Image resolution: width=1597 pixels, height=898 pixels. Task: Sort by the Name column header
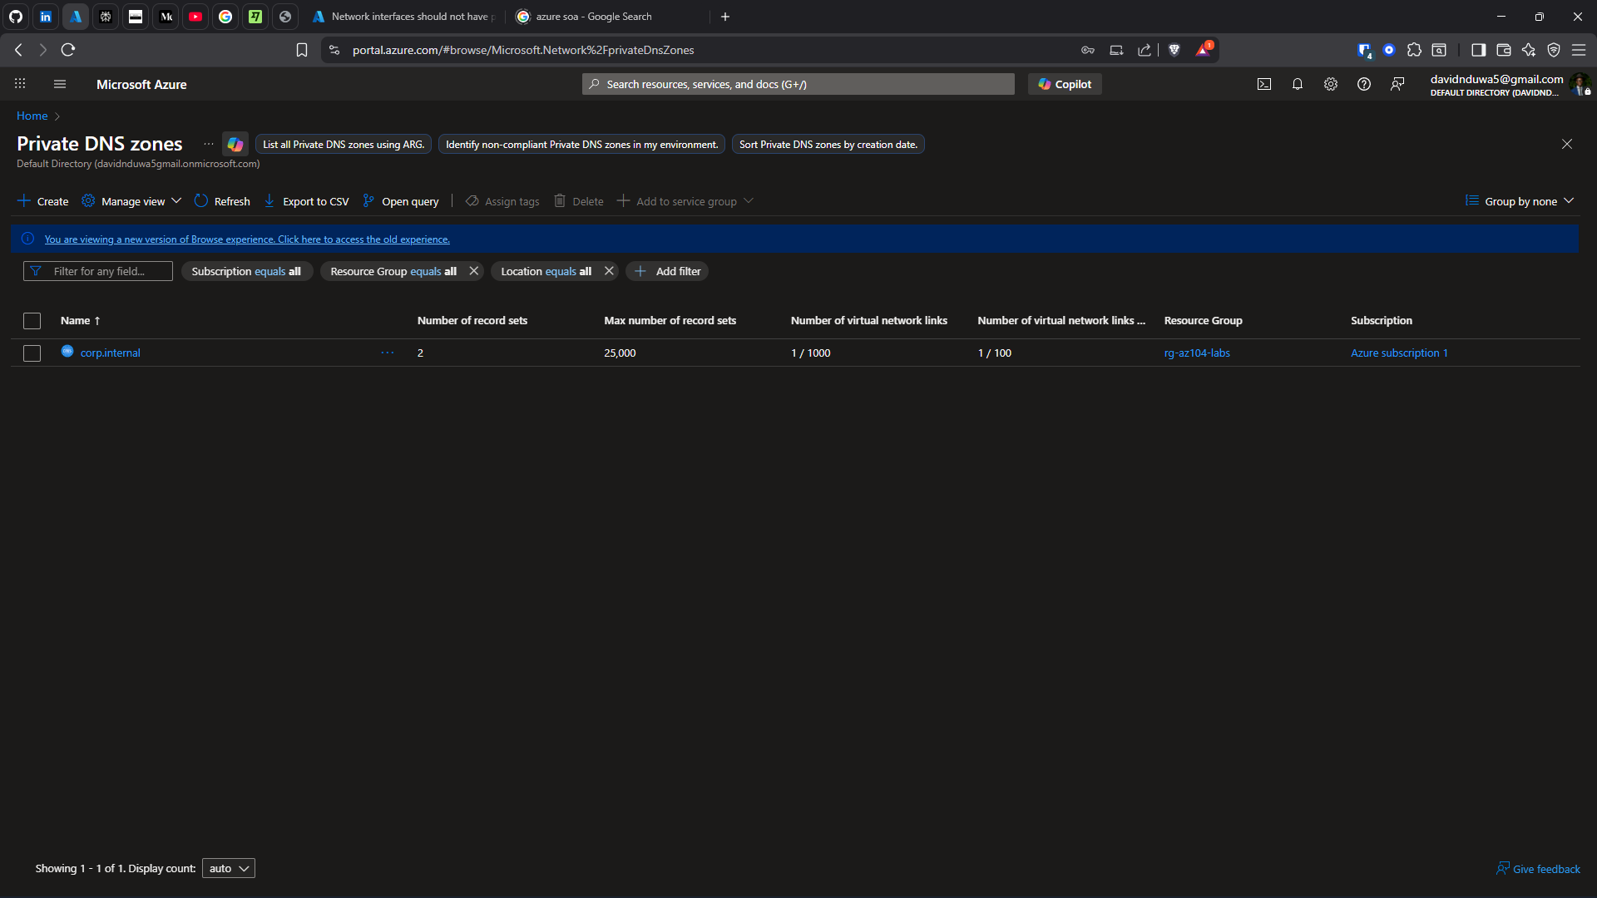[80, 321]
